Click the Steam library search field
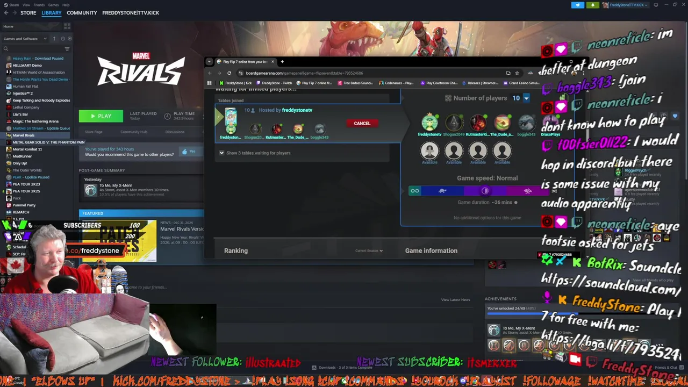688x387 pixels. click(33, 49)
